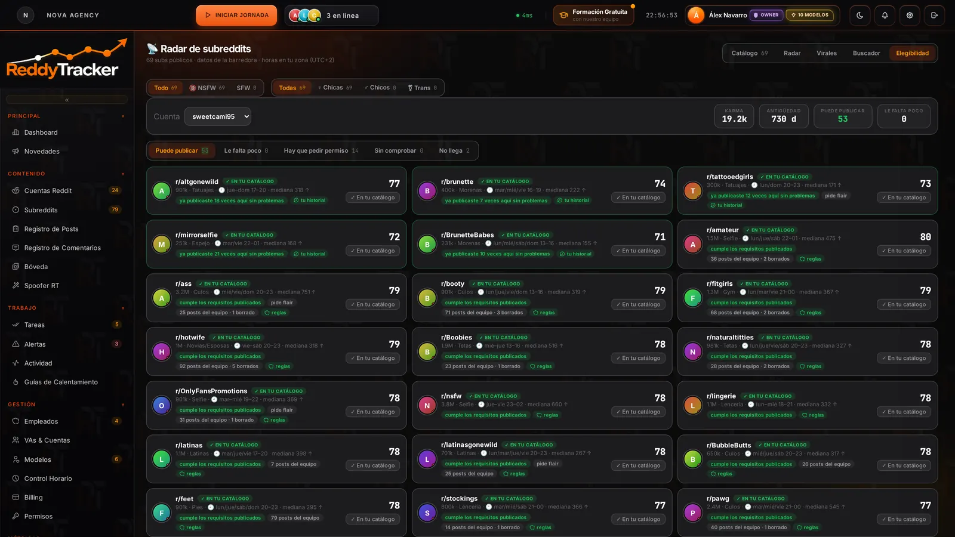Filter by NSFW content chip
The image size is (955, 537).
(207, 88)
